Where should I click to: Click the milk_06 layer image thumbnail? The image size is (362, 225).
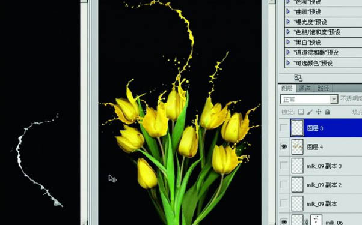[x=297, y=220]
